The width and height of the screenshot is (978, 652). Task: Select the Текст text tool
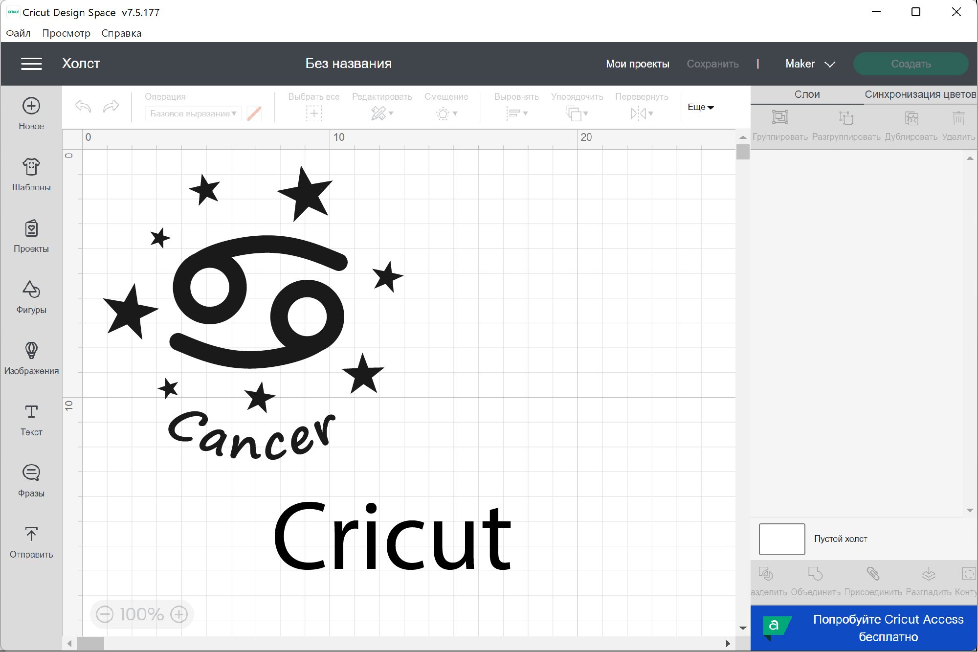pyautogui.click(x=31, y=419)
